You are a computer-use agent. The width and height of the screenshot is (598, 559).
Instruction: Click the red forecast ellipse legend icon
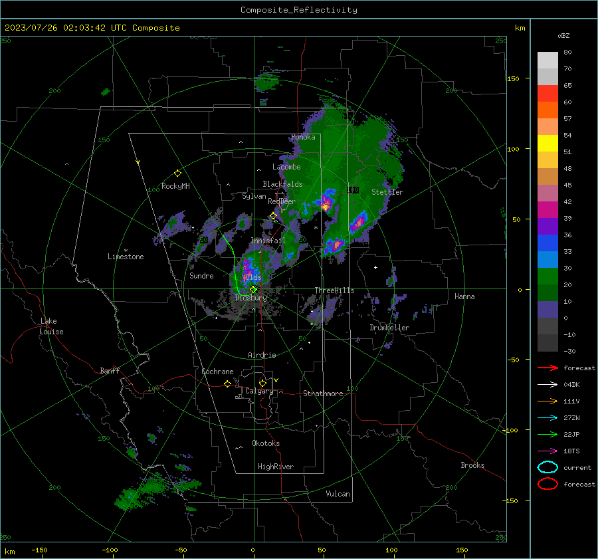click(x=548, y=483)
